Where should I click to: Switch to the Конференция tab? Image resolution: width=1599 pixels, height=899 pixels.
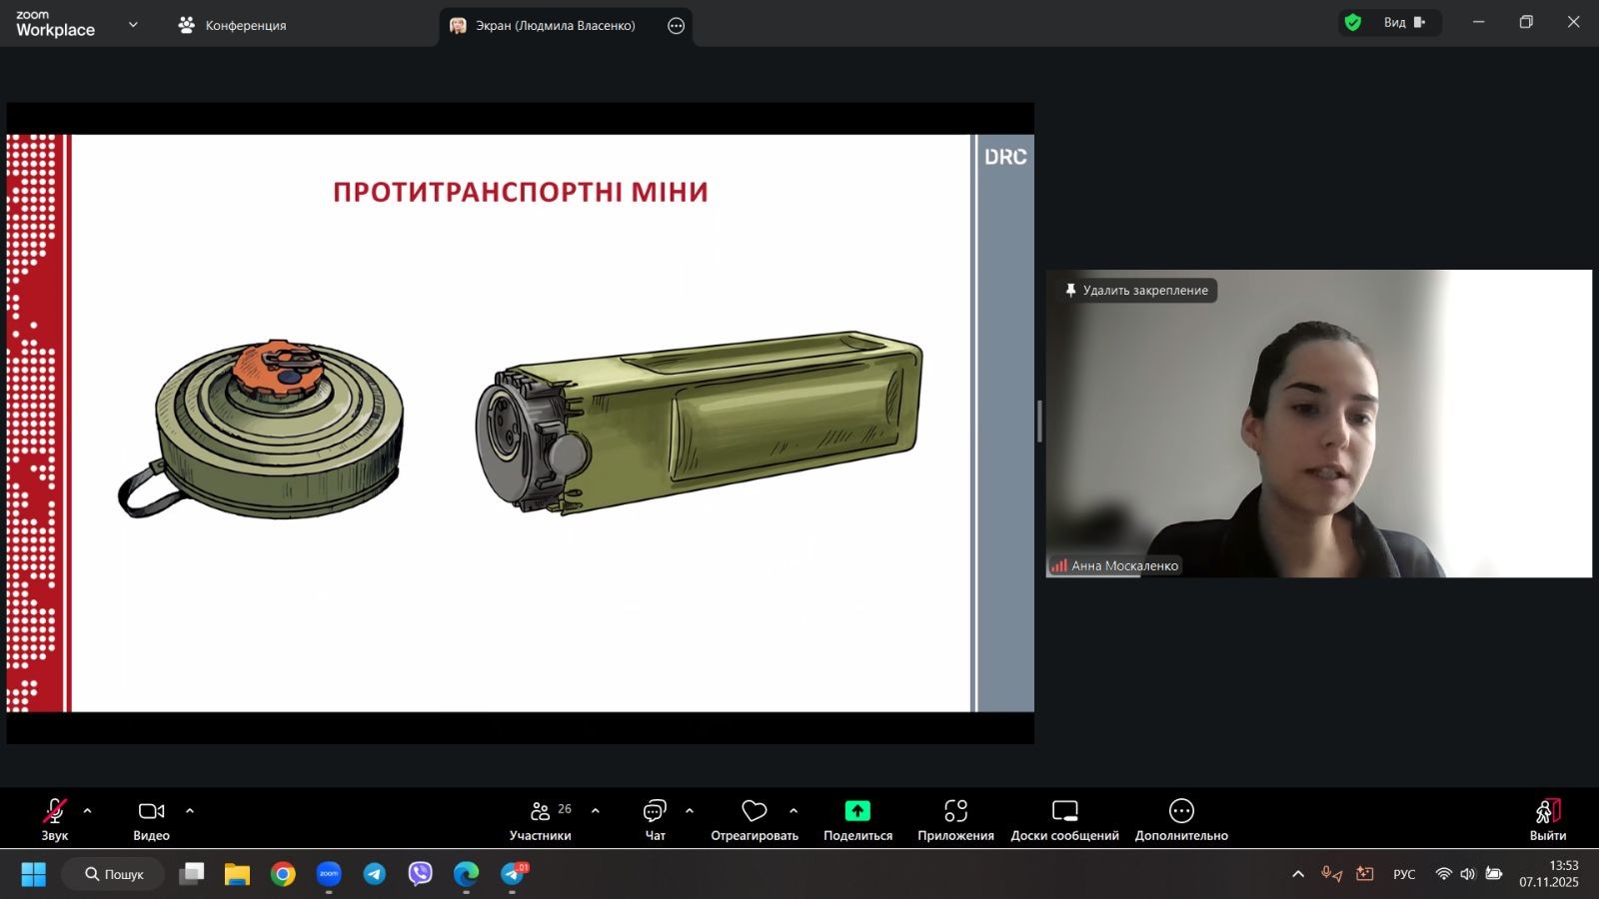[x=233, y=26]
